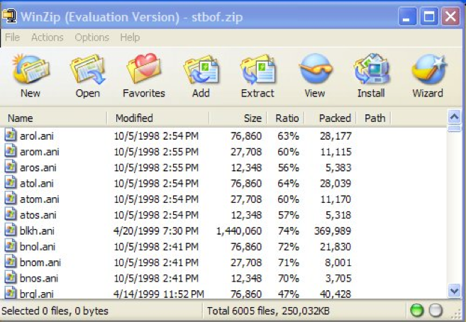Click the scroll down arrow in file list
Viewport: 466px width, 322px height.
(455, 290)
